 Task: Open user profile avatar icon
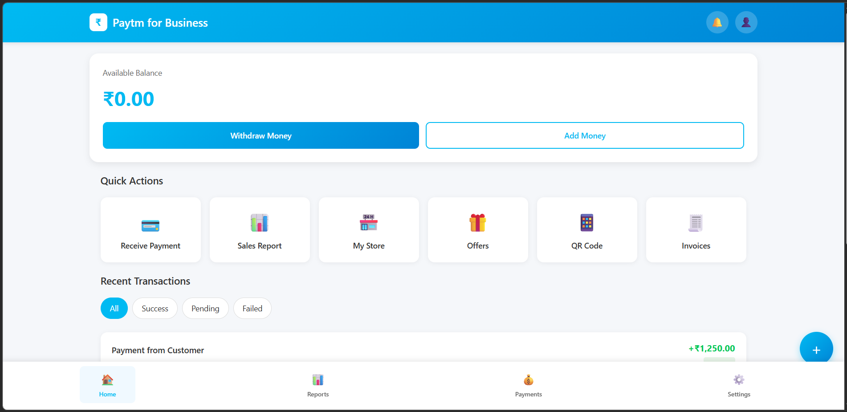746,22
